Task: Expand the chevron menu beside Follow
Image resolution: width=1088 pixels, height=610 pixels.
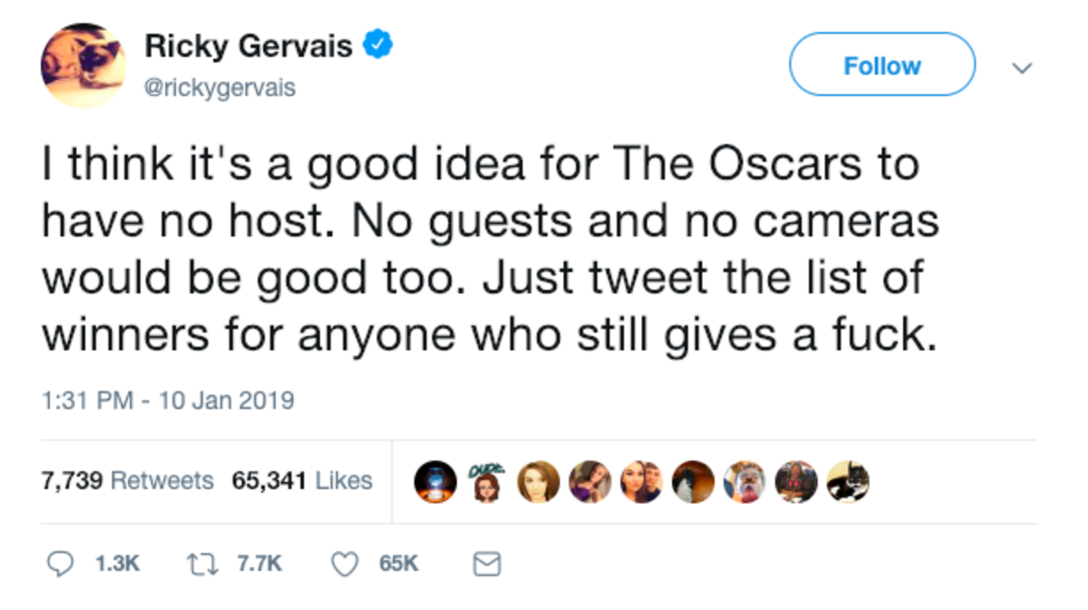Action: (x=1022, y=68)
